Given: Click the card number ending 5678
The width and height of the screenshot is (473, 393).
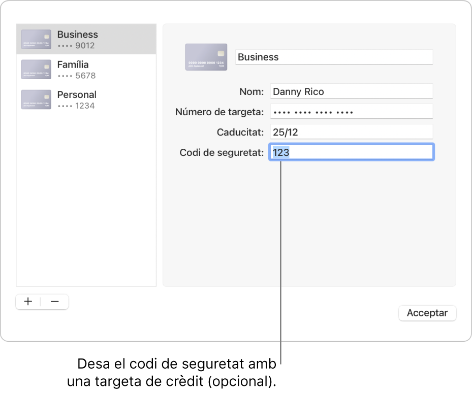Looking at the screenshot, I should [x=76, y=76].
